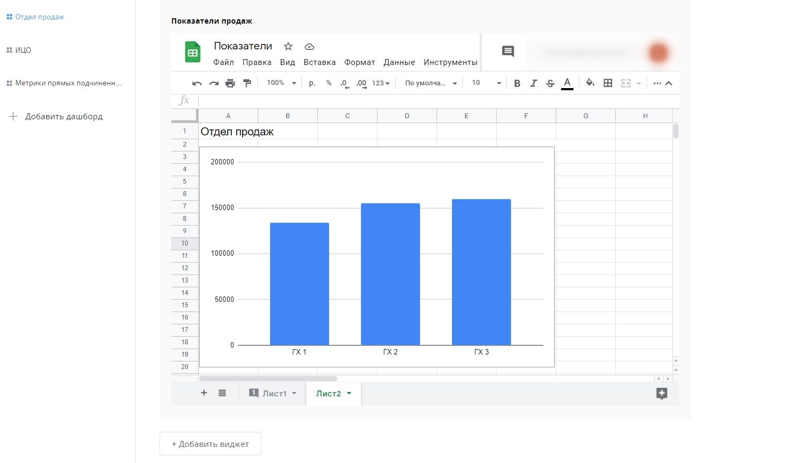Screen dimensions: 785x463
Task: Toggle italic formatting
Action: 533,83
